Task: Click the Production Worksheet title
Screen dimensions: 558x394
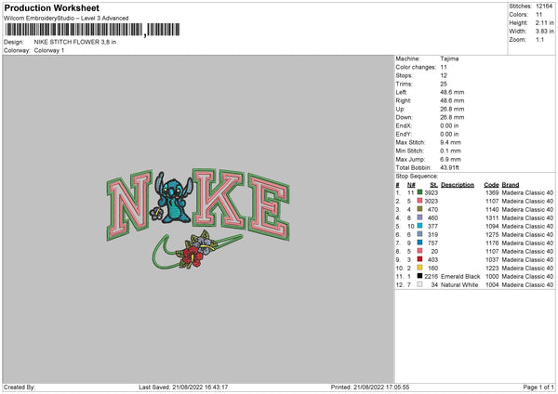Action: (51, 7)
